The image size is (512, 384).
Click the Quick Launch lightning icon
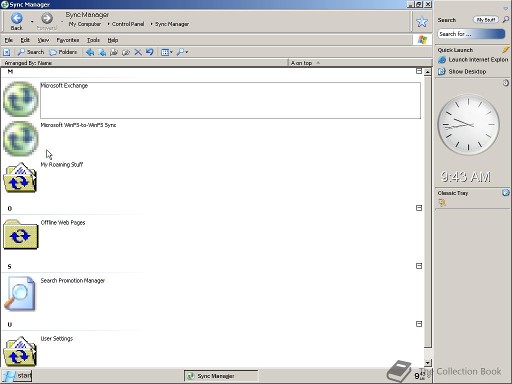point(506,49)
